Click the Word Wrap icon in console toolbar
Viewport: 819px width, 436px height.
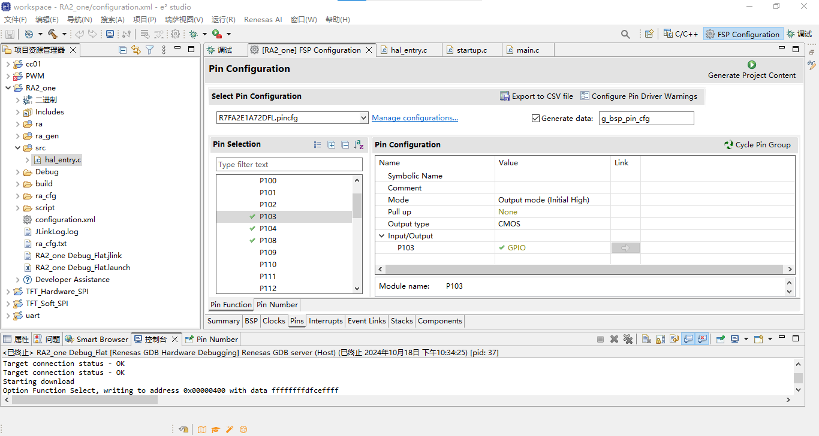[675, 339]
